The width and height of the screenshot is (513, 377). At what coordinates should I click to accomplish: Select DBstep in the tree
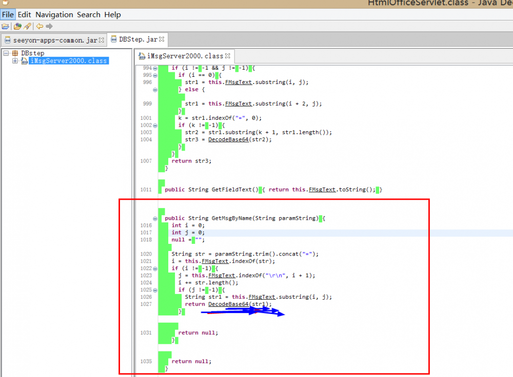33,53
